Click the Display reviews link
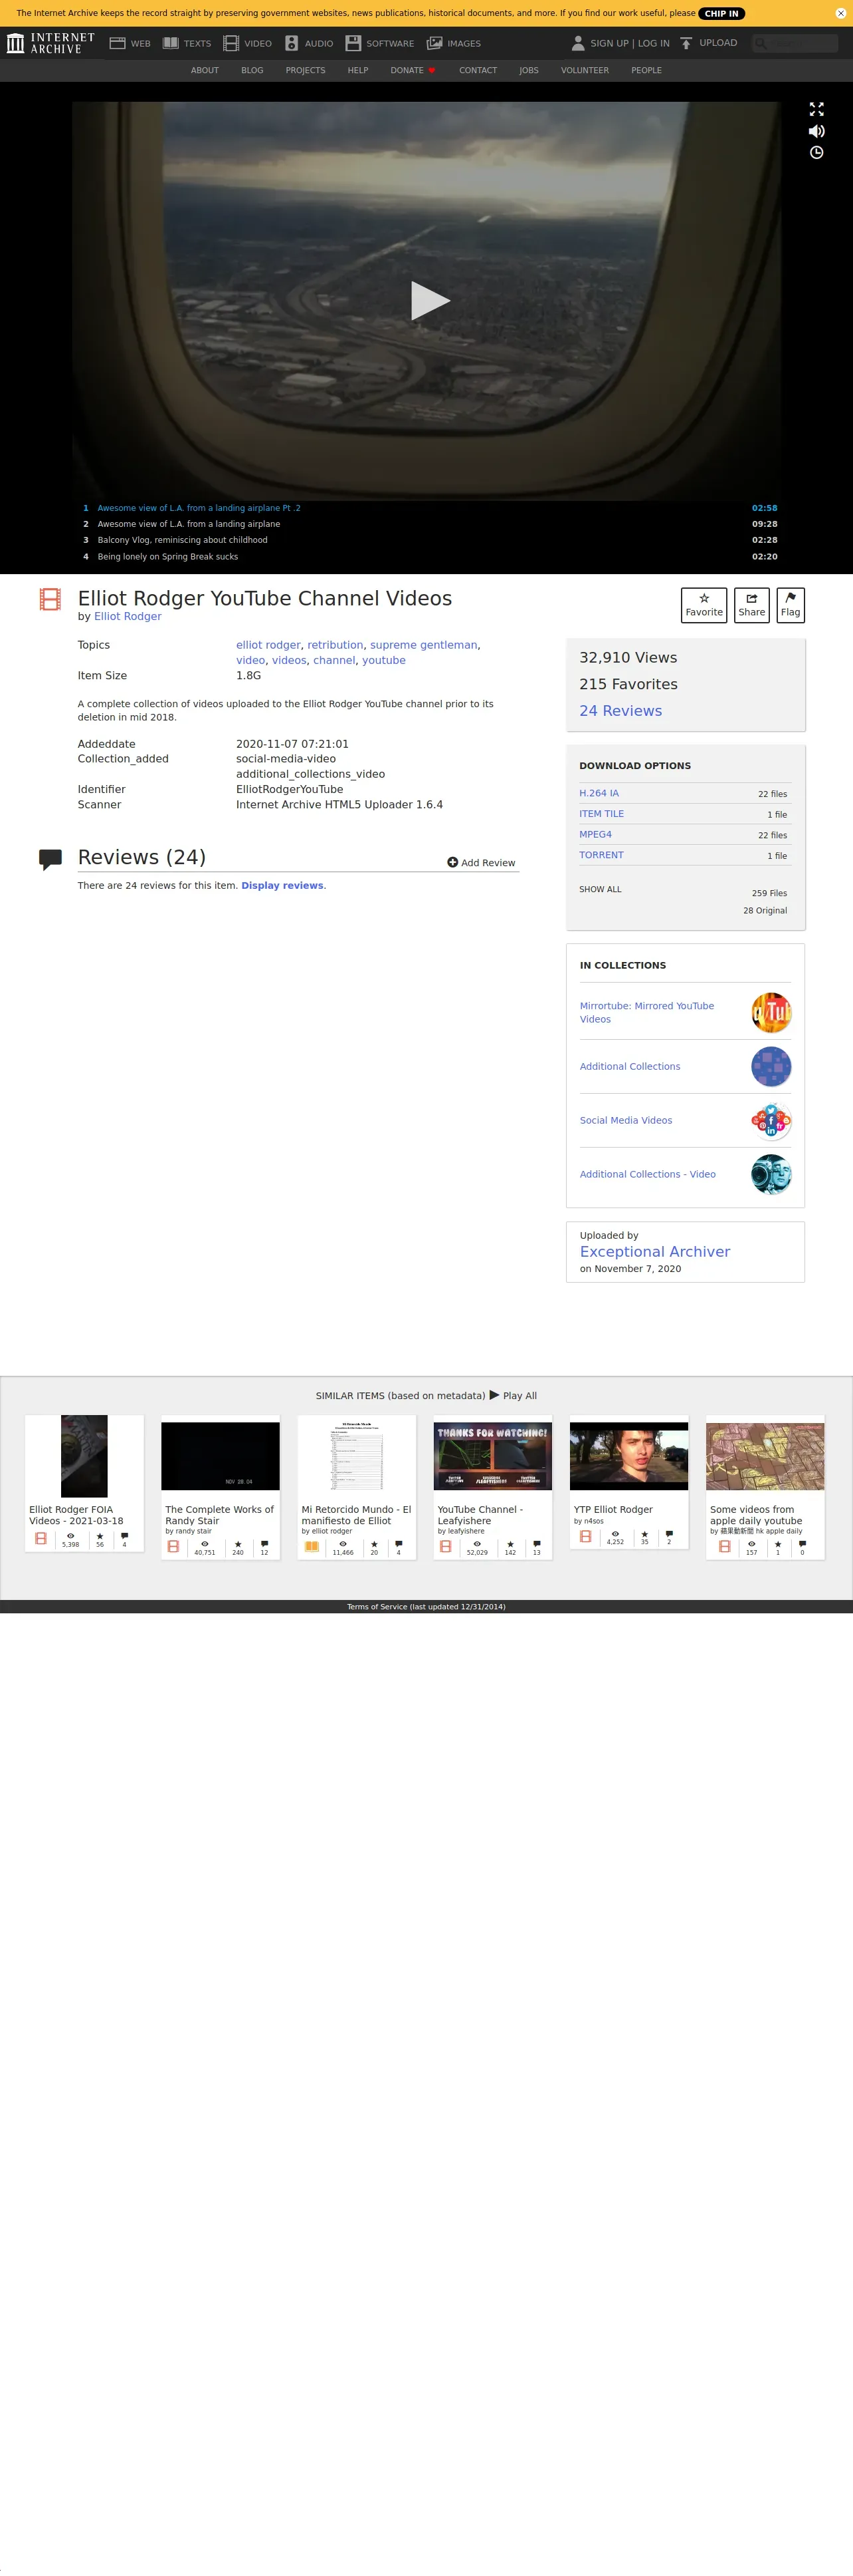 (282, 885)
